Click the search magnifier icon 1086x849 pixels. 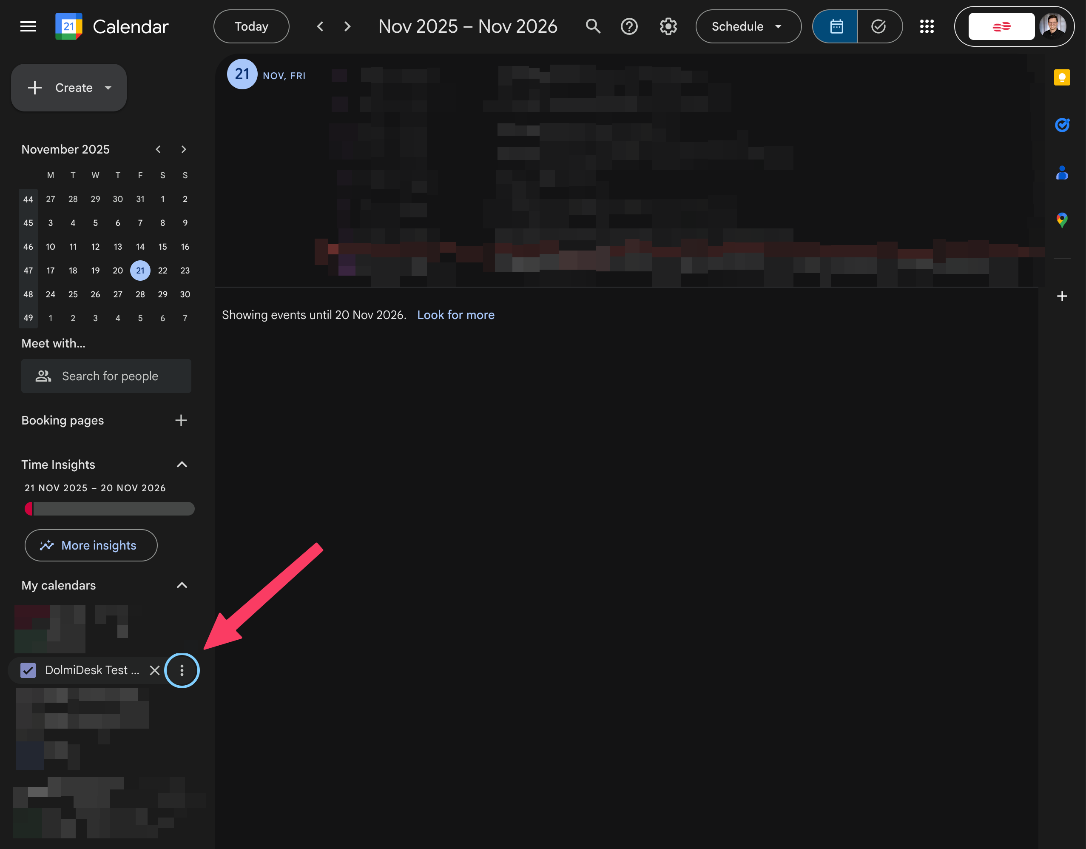pyautogui.click(x=593, y=26)
